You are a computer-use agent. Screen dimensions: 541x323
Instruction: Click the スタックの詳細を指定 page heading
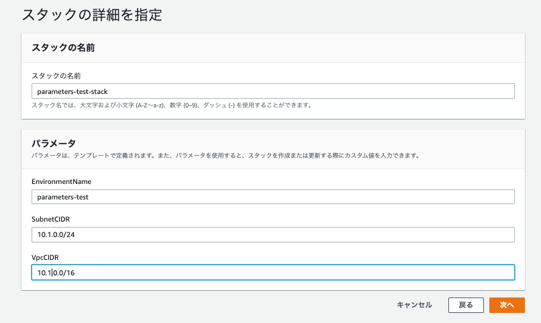coord(92,15)
